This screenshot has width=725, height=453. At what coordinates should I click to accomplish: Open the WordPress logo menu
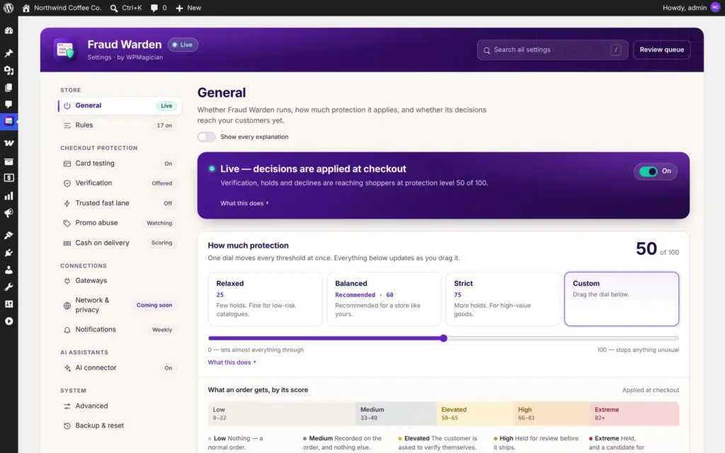click(8, 8)
